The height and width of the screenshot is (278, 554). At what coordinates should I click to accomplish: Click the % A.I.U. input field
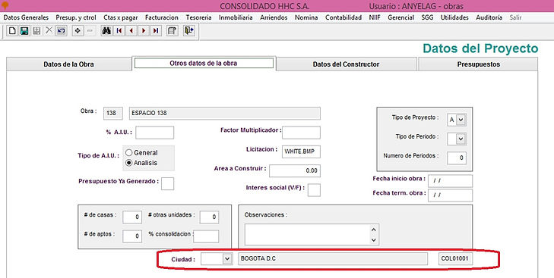click(x=155, y=133)
